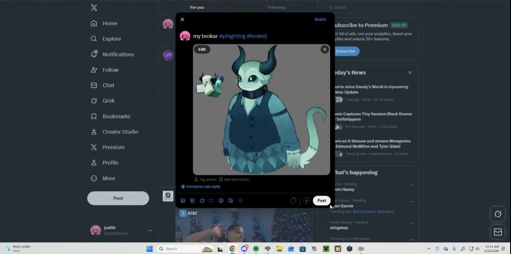Open Bookmarks in the sidebar
Screen dimensions: 511x254
(110, 116)
